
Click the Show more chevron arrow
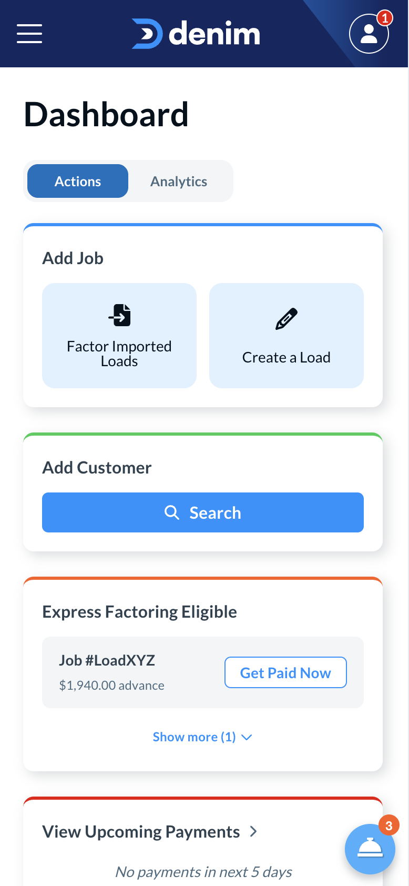(x=247, y=738)
